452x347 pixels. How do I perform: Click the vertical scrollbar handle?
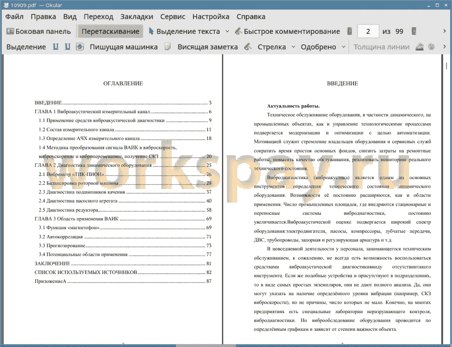click(446, 65)
